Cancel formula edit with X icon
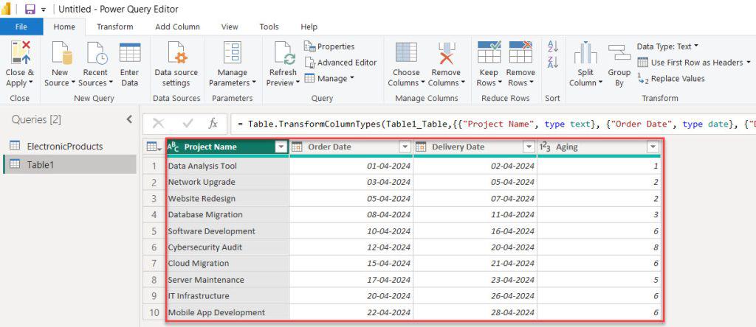 158,124
